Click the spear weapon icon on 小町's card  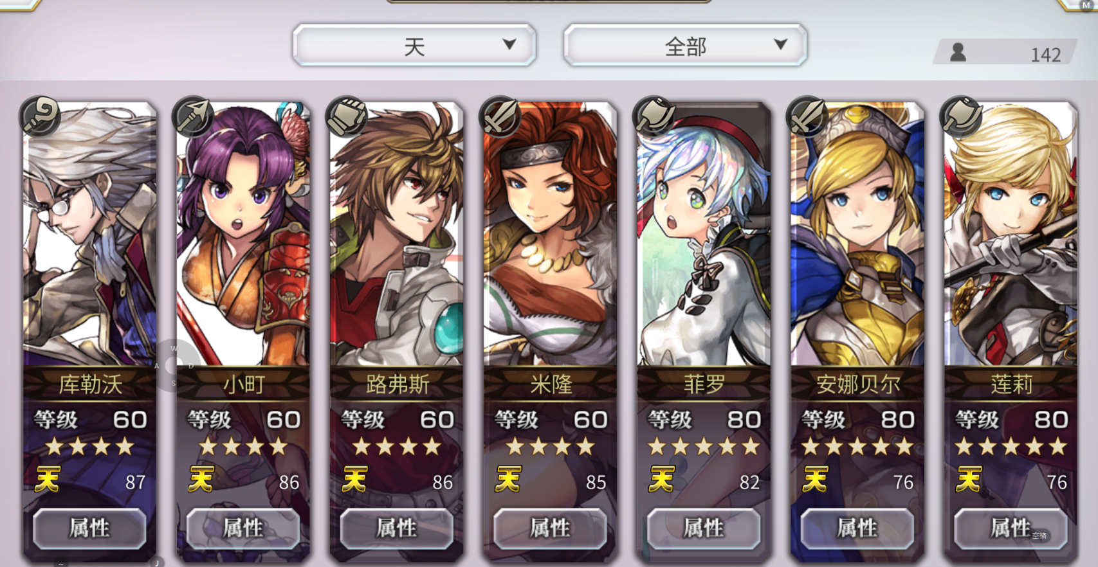pos(193,116)
